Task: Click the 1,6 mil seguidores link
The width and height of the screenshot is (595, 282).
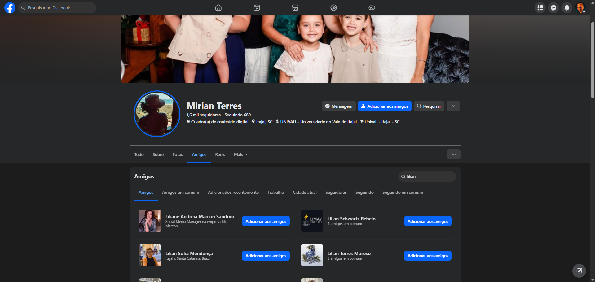Action: pos(204,115)
